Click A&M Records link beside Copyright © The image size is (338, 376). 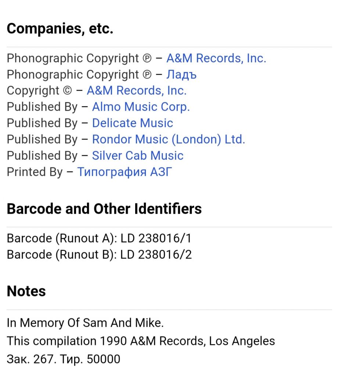(x=137, y=91)
